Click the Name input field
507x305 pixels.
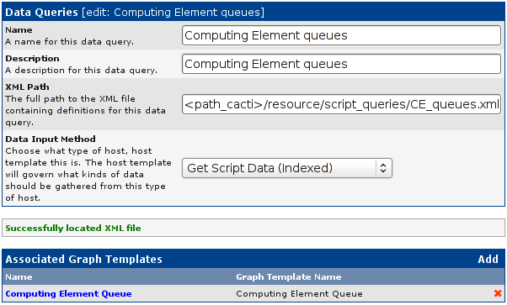[x=341, y=35]
